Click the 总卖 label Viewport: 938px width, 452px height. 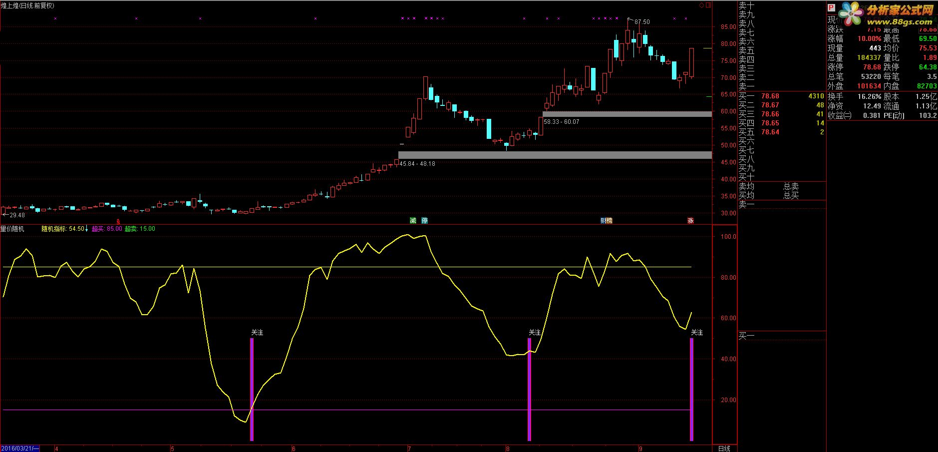[791, 186]
